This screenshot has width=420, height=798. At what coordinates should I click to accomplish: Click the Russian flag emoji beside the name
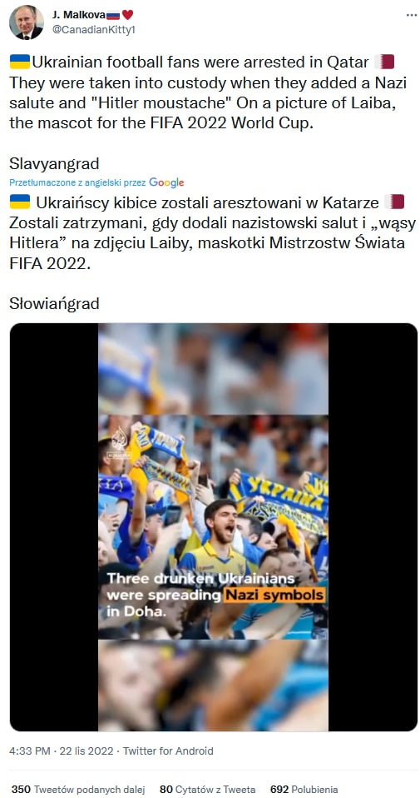pyautogui.click(x=113, y=15)
